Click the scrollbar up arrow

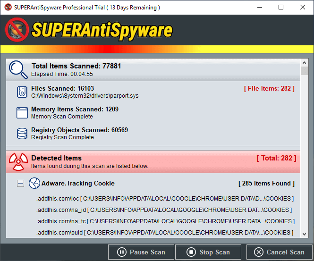[304, 63]
